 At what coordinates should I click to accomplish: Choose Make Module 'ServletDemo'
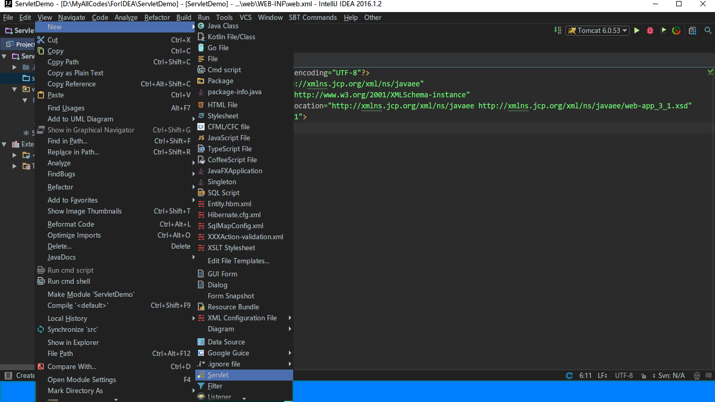[x=115, y=294]
